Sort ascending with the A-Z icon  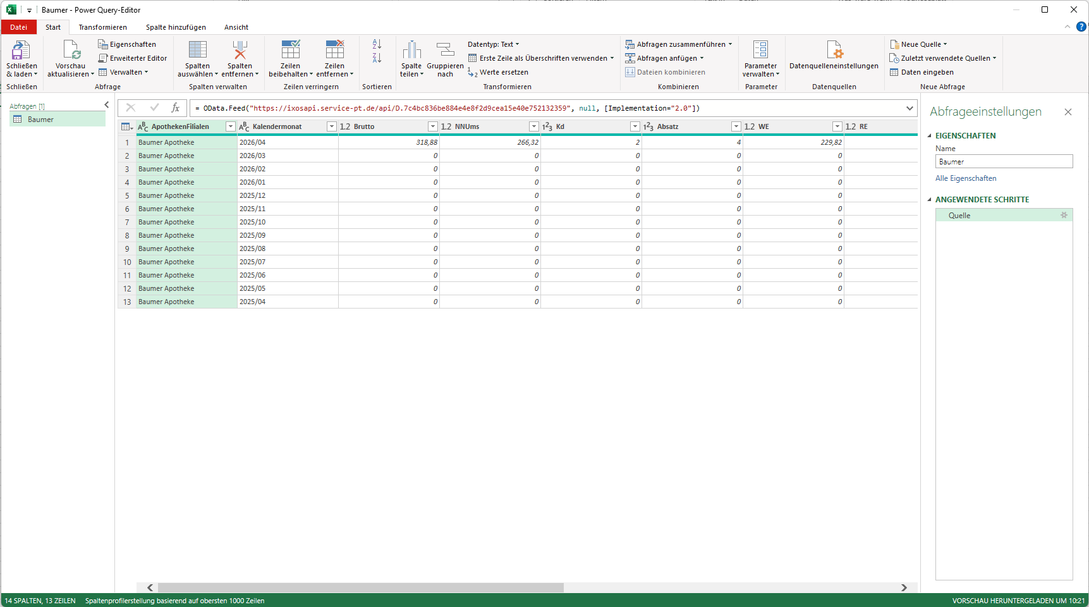[377, 44]
